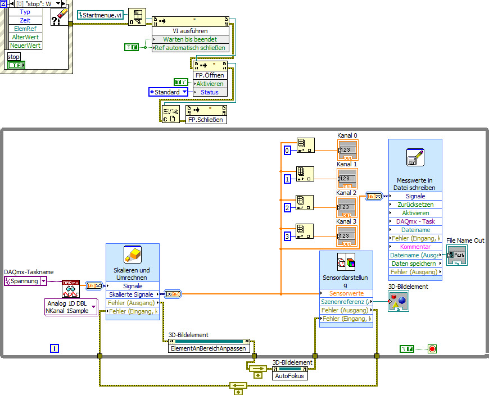Click the numeric constant 3
The image size is (489, 395).
tap(288, 237)
